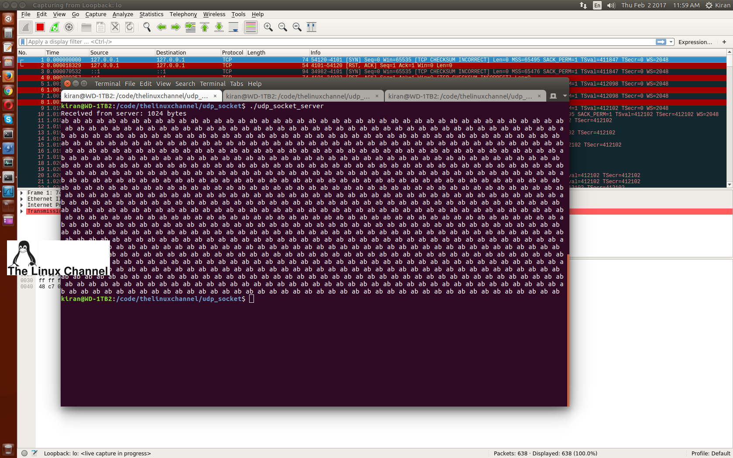This screenshot has width=733, height=458.
Task: Apply display filter arrow button
Action: click(x=661, y=42)
